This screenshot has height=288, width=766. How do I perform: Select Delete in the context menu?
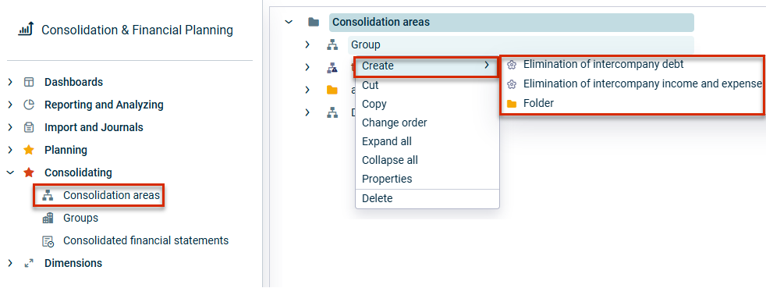[377, 198]
